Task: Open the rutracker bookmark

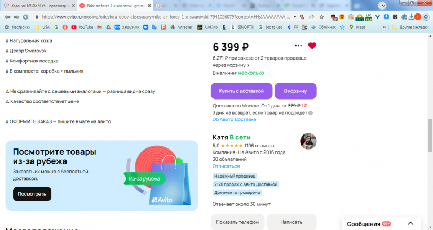Action: click(181, 27)
